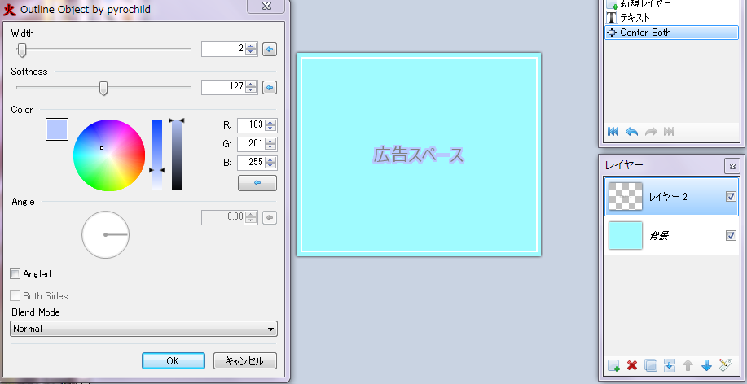Click the 背景 layer name

pos(658,236)
